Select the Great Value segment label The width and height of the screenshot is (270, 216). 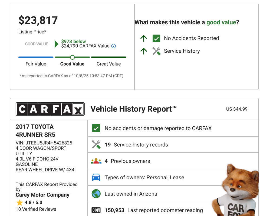[108, 64]
